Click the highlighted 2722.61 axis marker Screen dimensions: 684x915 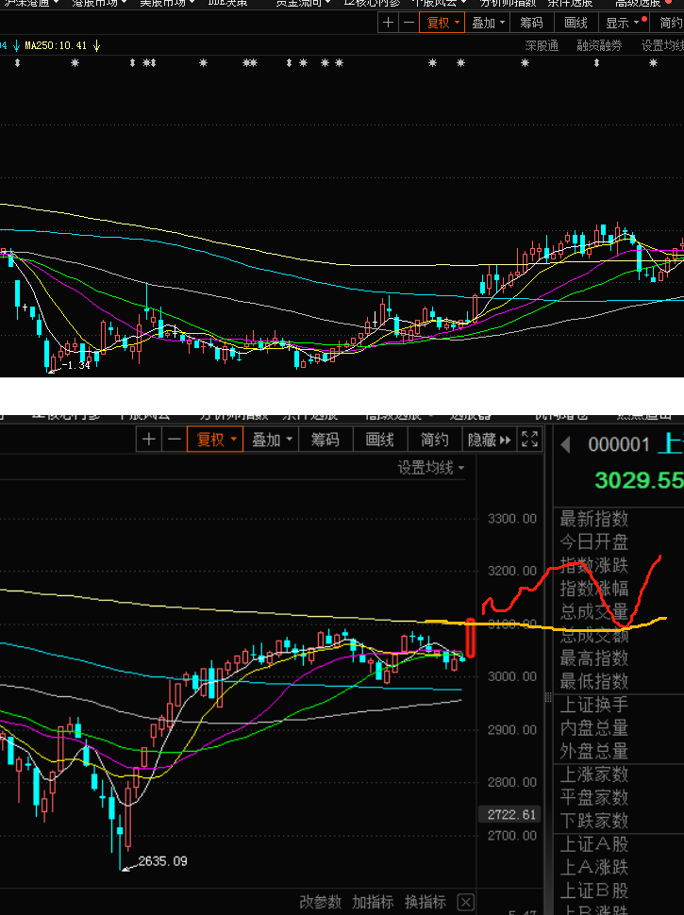(x=509, y=814)
